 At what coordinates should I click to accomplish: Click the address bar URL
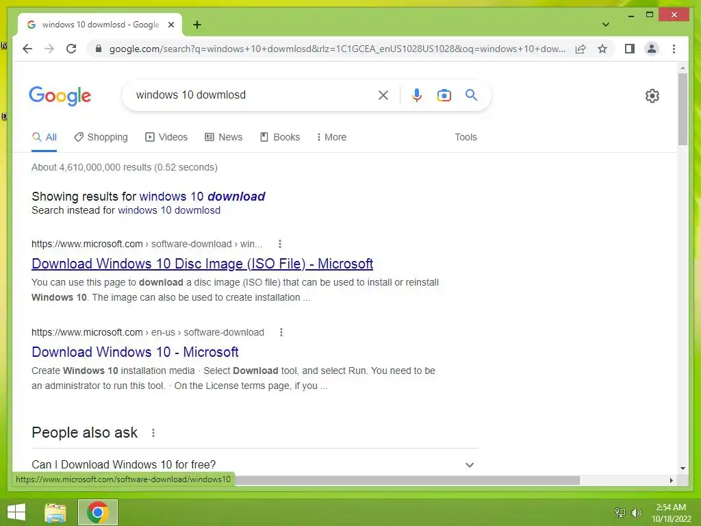[x=337, y=49]
